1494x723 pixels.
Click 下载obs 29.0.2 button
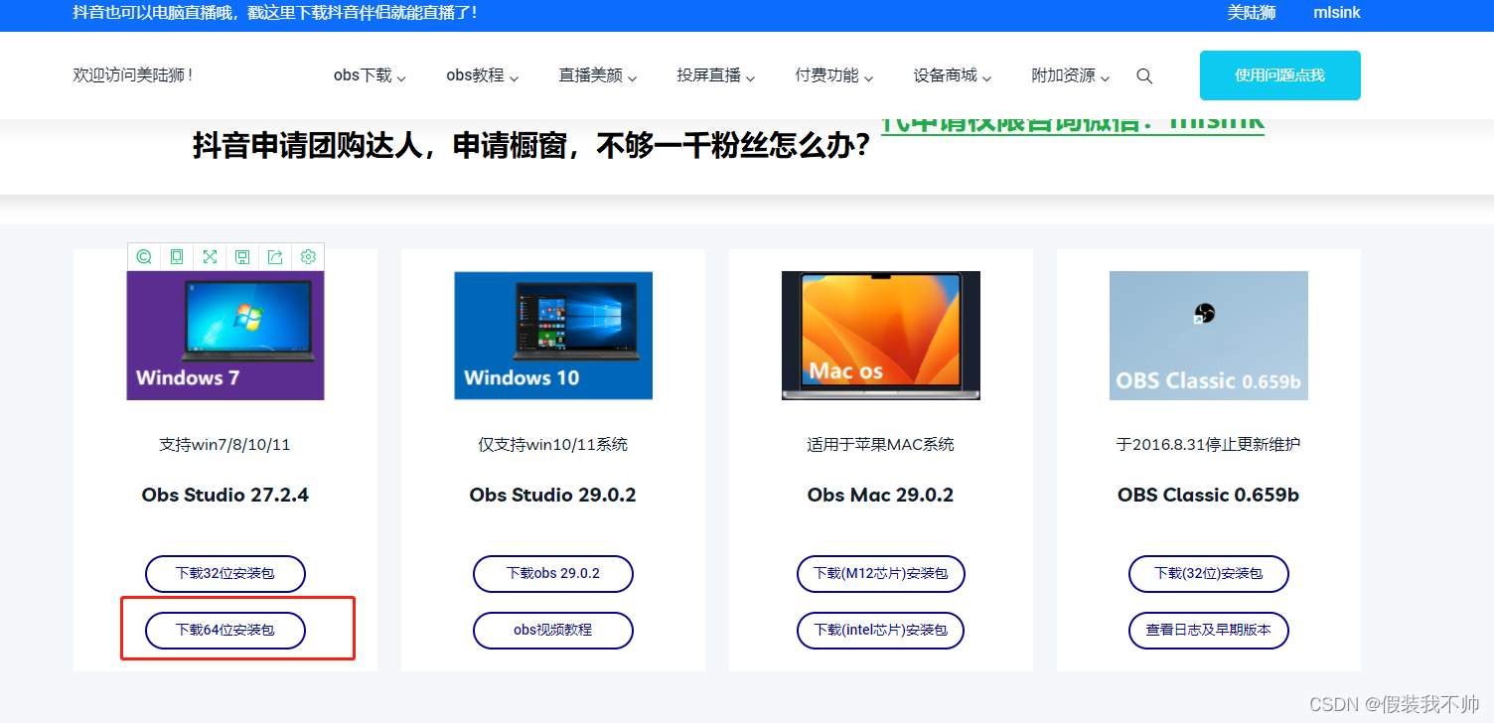(553, 574)
